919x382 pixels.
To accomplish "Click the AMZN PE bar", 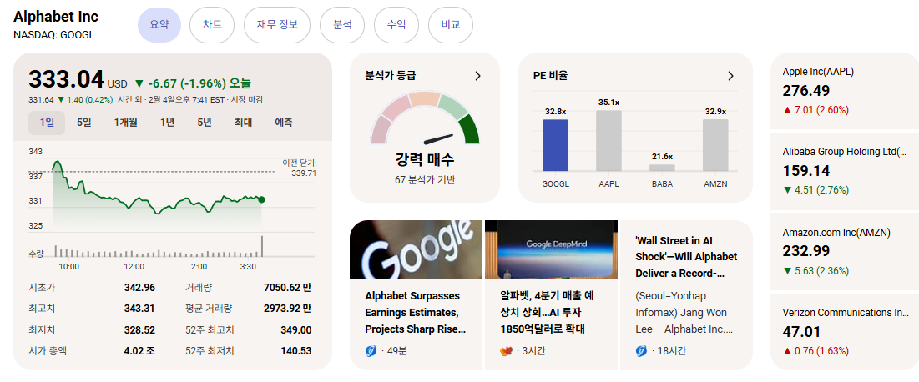I will (x=715, y=145).
